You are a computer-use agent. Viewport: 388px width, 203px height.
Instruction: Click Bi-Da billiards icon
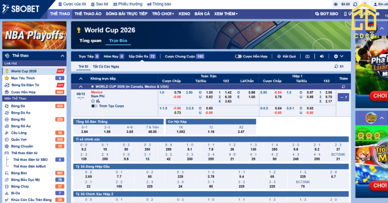[7, 193]
